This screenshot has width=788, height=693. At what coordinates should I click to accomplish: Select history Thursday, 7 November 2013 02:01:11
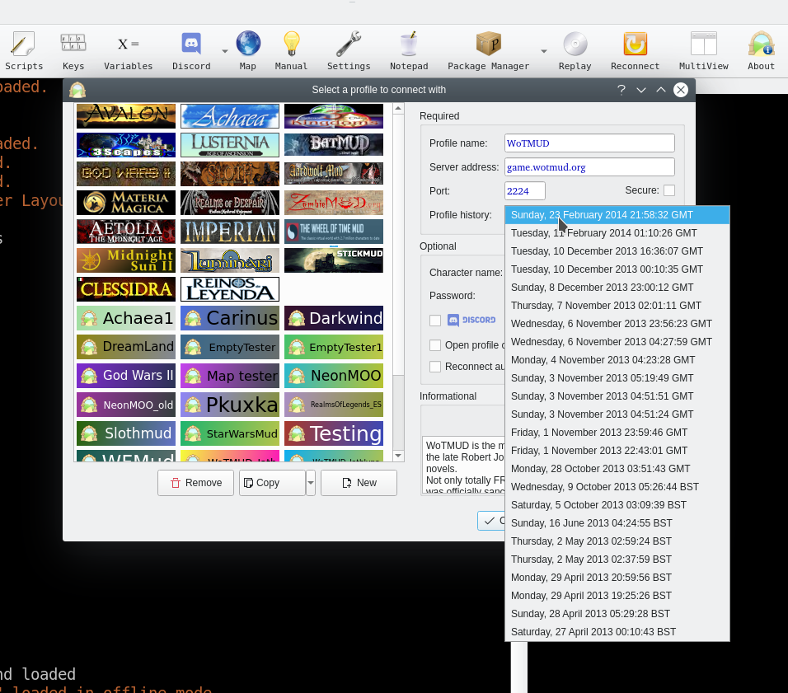point(617,306)
